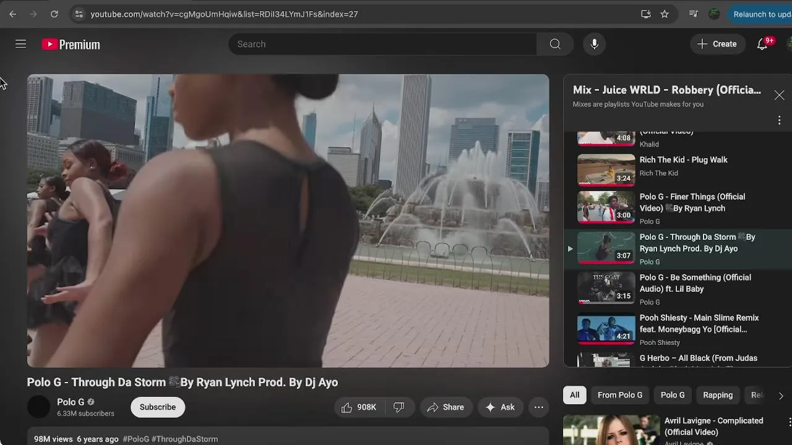Screen dimensions: 792x445
Task: Go back with browser back arrow
Action: pyautogui.click(x=12, y=14)
